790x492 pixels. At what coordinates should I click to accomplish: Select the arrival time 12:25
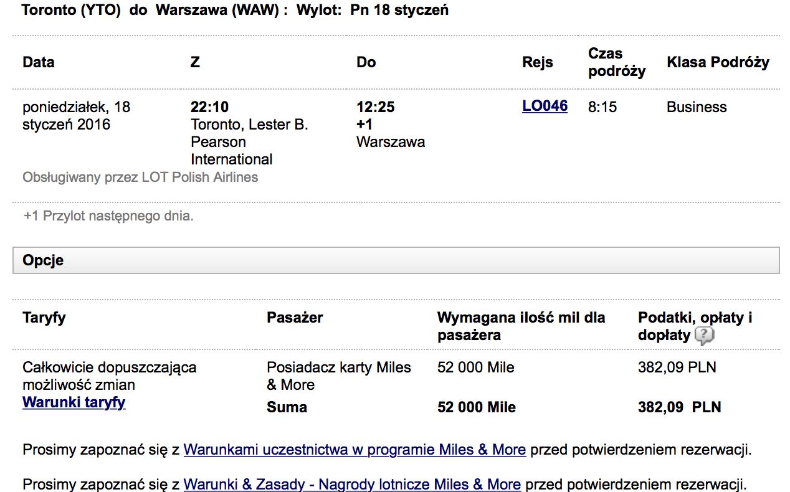(376, 107)
